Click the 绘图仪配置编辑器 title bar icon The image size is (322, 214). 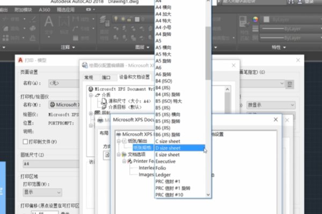point(85,65)
